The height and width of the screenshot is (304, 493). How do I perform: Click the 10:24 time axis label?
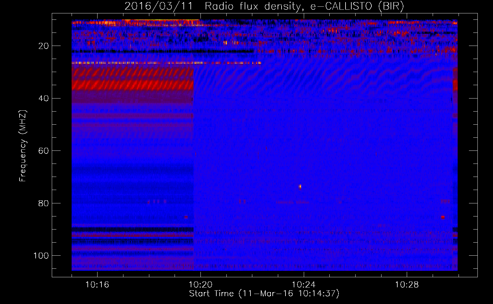coord(304,285)
